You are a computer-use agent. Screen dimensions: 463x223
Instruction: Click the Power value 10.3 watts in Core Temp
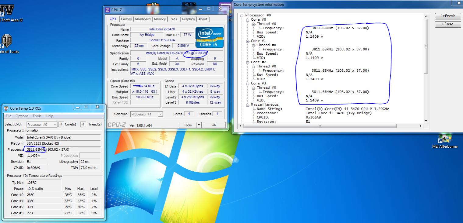pyautogui.click(x=44, y=189)
